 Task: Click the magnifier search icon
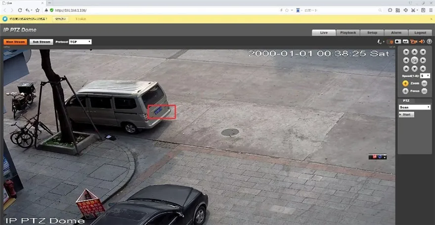[x=380, y=10]
